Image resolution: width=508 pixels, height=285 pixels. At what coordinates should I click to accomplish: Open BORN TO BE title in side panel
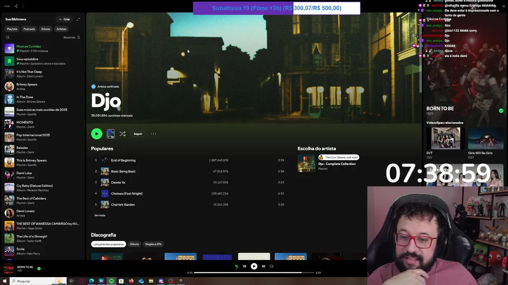click(x=440, y=108)
